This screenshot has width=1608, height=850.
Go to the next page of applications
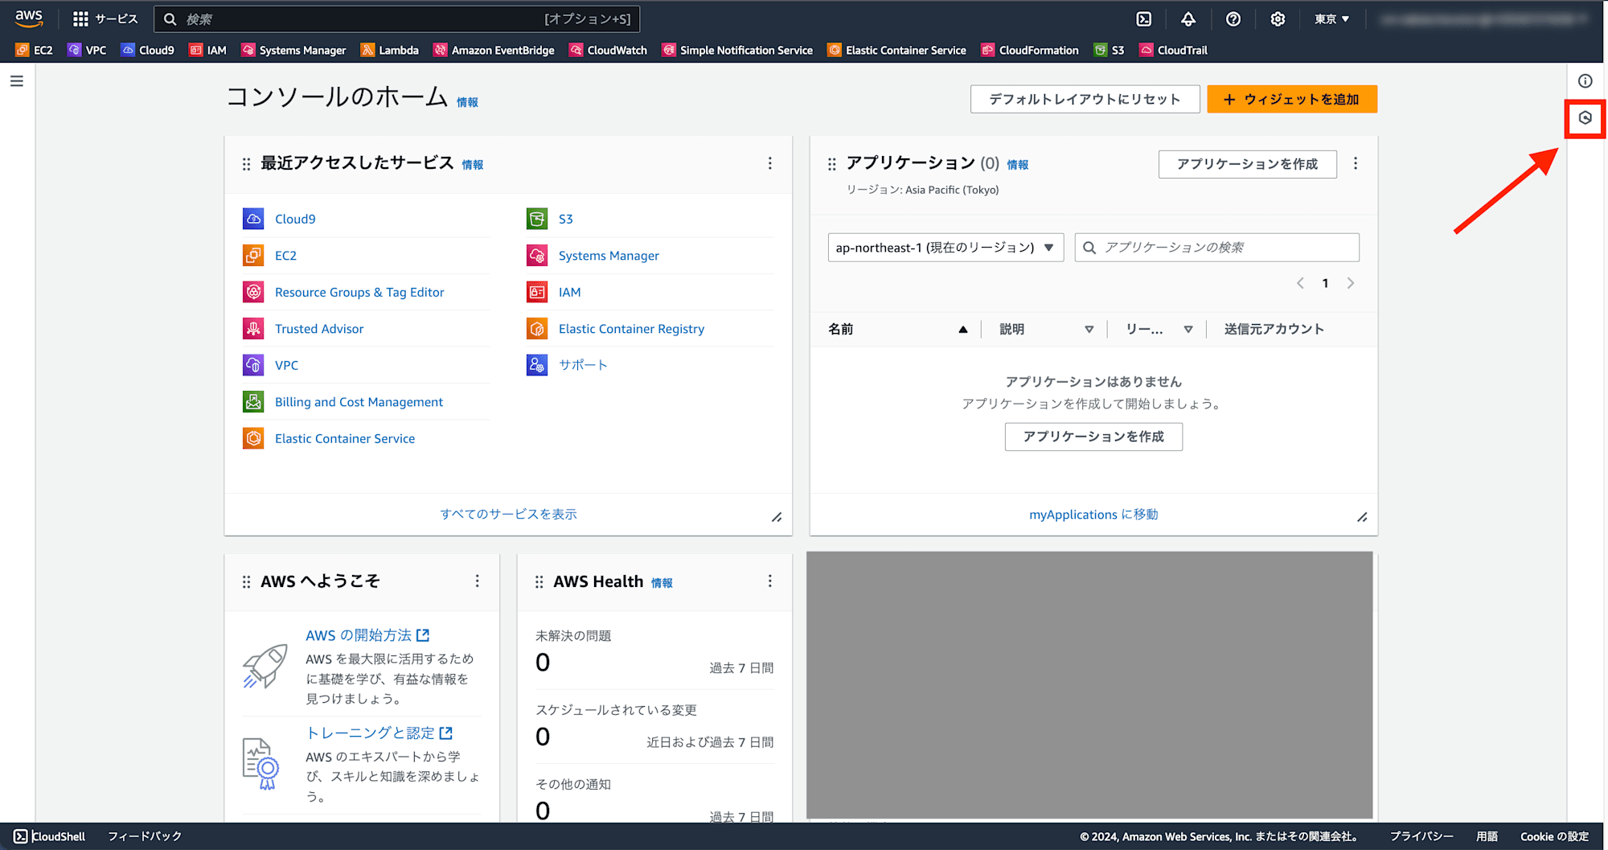pos(1351,283)
